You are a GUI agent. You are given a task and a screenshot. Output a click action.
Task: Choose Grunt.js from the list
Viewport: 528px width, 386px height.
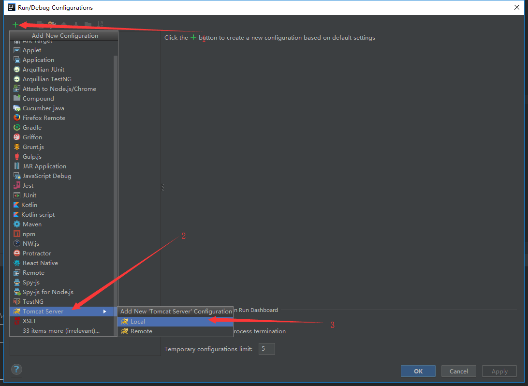64,147
